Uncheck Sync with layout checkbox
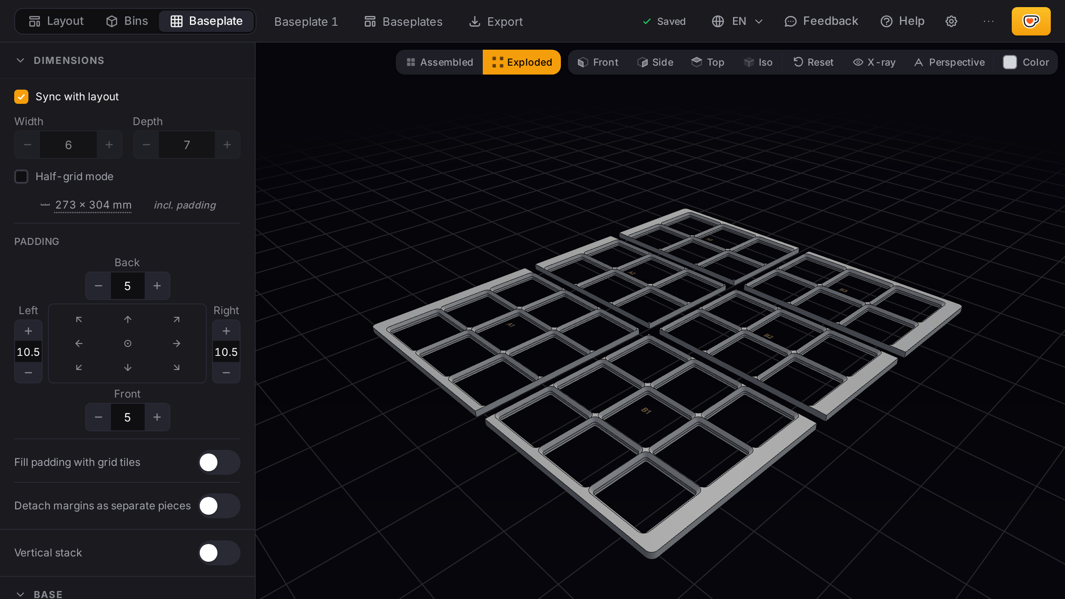Screen dimensions: 1065x599 [21, 97]
